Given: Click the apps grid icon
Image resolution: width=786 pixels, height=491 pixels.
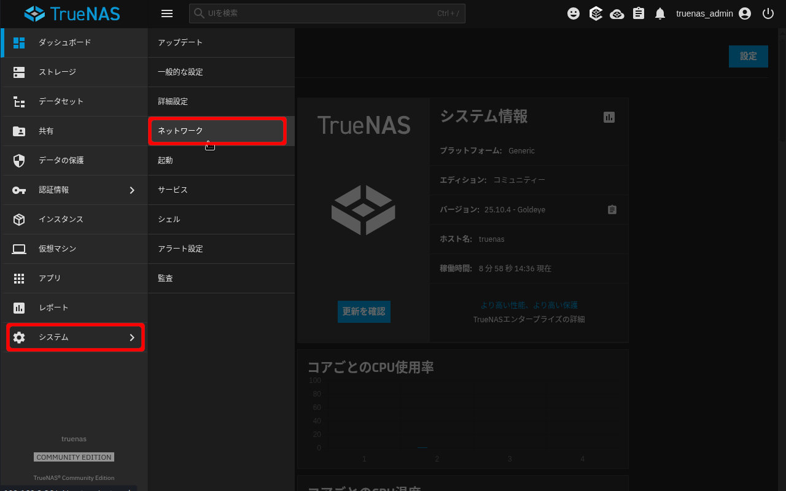Looking at the screenshot, I should 19,278.
